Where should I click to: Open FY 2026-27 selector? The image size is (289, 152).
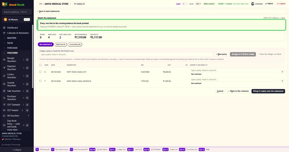pos(79,4)
